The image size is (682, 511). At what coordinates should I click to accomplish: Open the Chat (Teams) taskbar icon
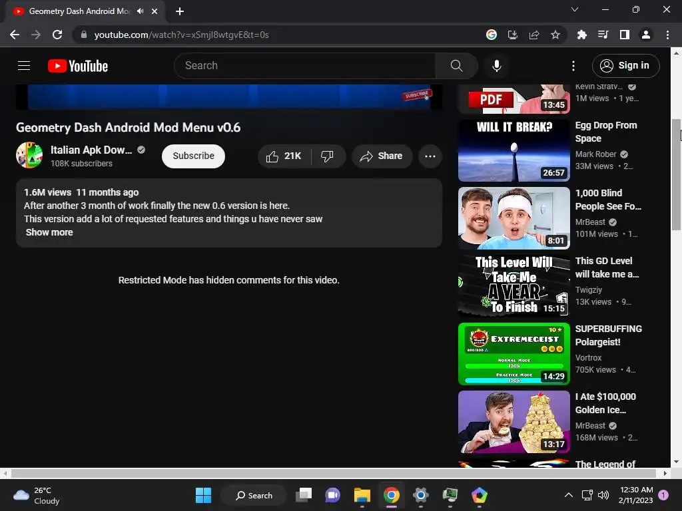coord(333,495)
